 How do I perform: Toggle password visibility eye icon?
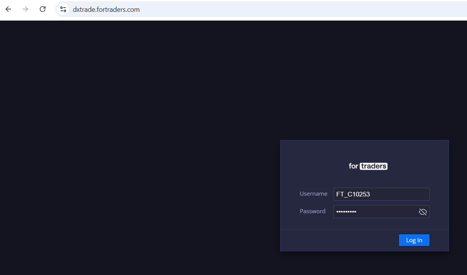[x=423, y=212]
